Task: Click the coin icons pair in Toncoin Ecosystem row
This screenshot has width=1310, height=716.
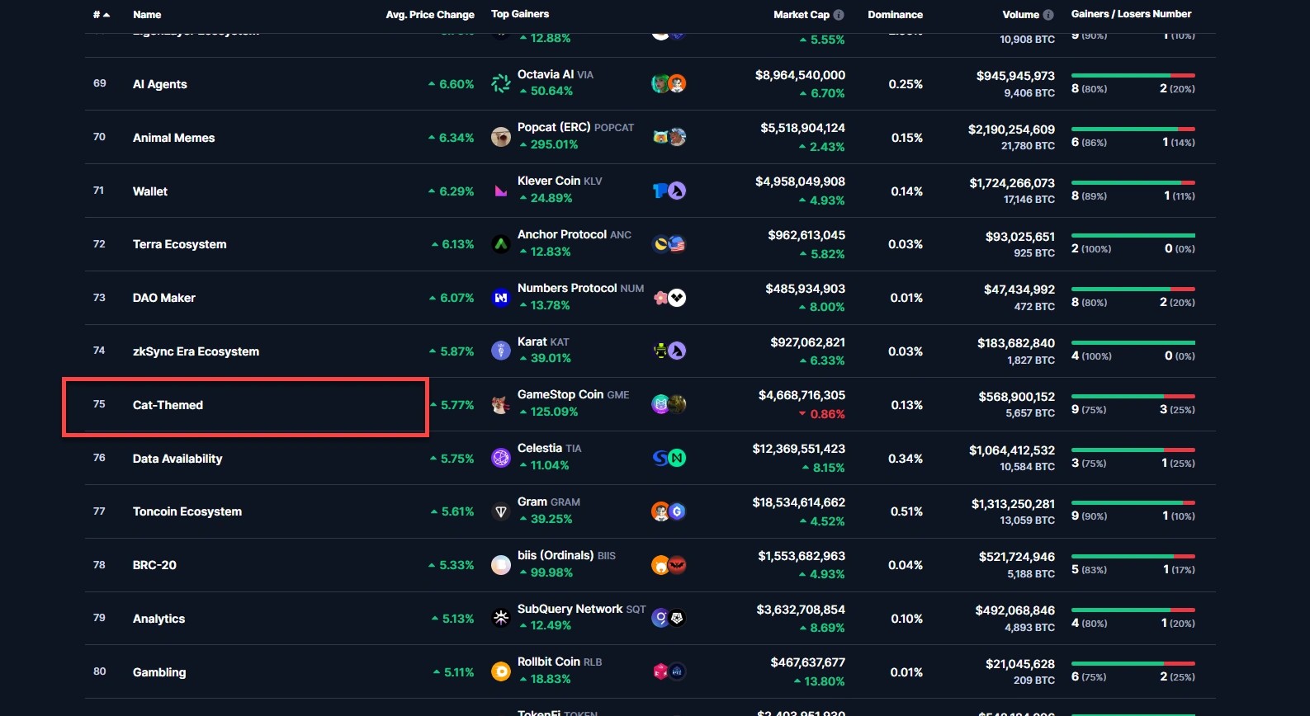Action: point(669,511)
